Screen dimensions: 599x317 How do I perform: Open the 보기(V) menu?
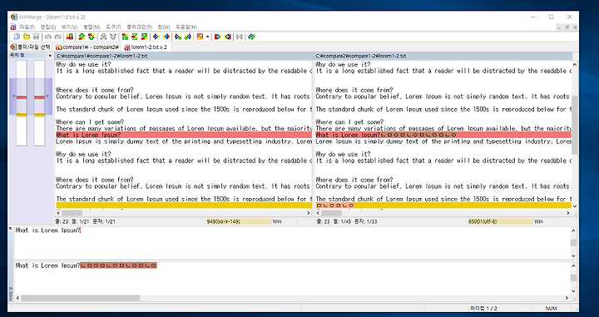(70, 27)
